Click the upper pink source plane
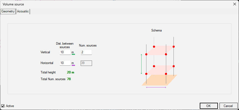239x110 pixels. click(x=160, y=50)
